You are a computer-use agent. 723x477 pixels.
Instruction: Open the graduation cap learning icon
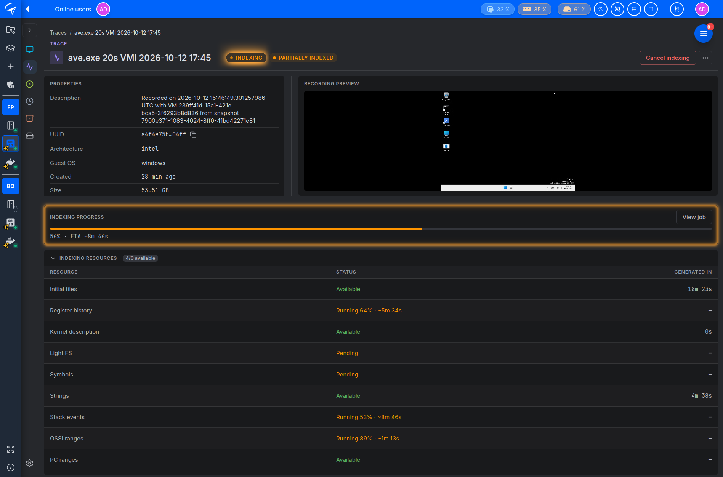pyautogui.click(x=11, y=48)
